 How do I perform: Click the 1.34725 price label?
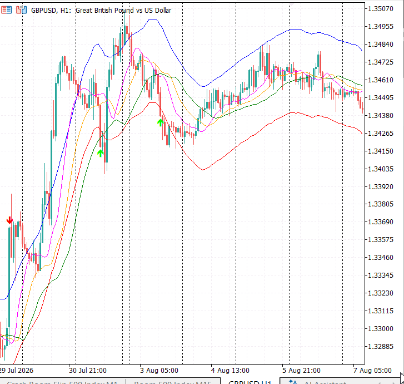point(381,62)
